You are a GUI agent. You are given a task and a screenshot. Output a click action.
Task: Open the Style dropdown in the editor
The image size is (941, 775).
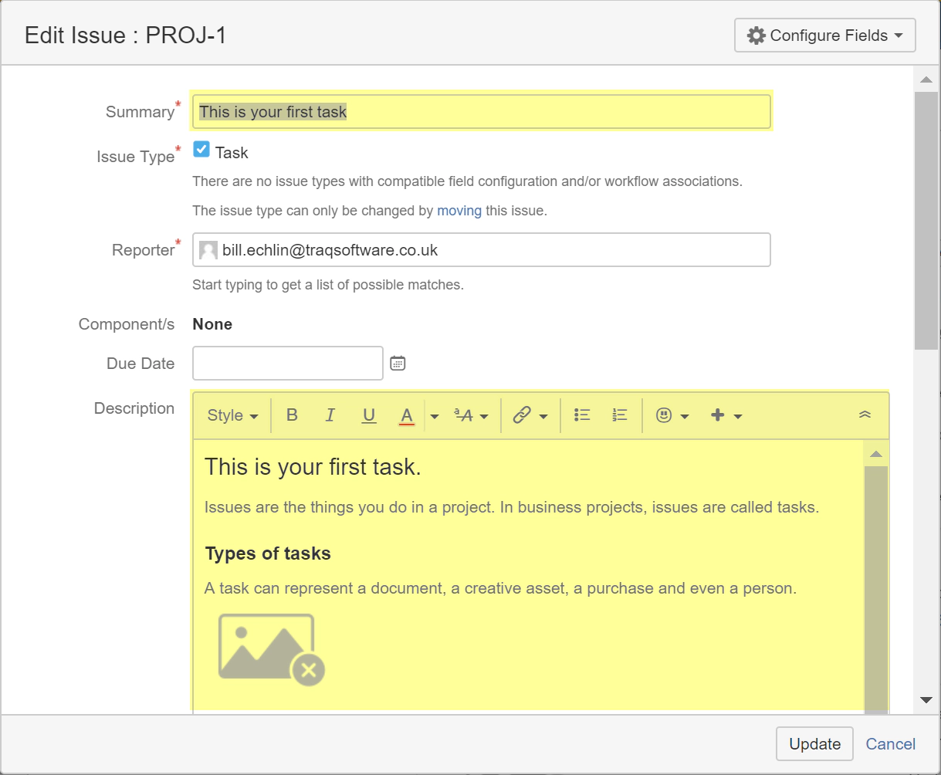click(231, 415)
